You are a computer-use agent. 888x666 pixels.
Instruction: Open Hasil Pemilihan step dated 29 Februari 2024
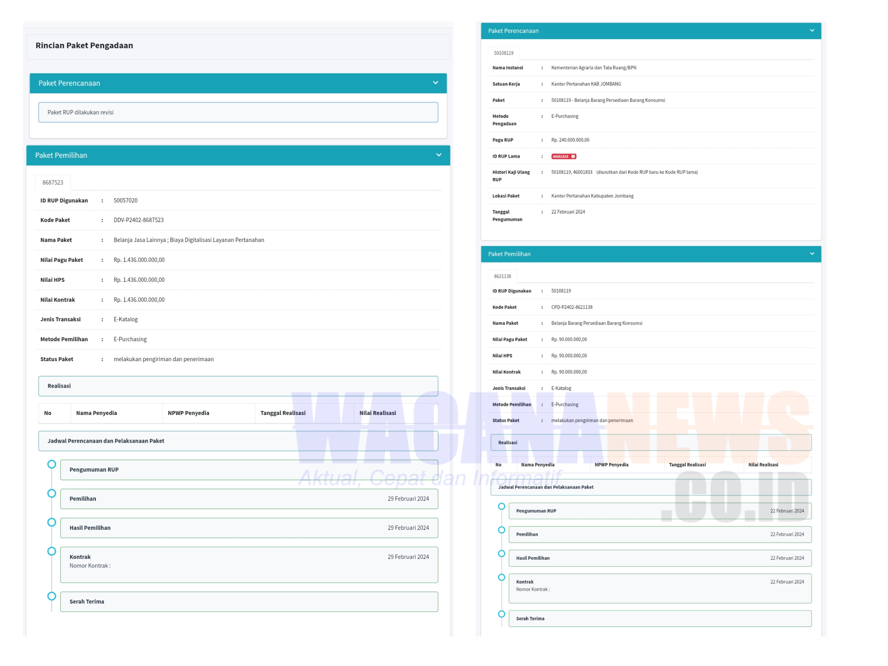(x=249, y=528)
